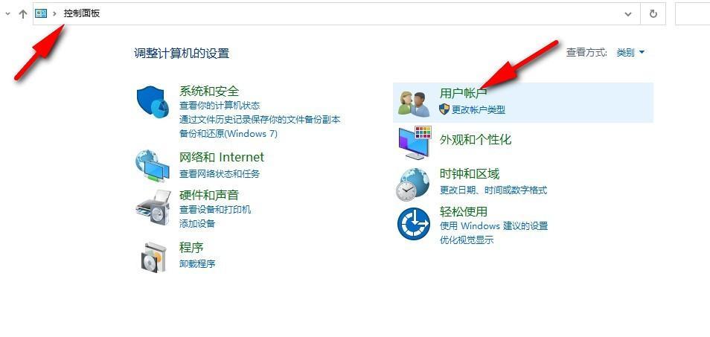
Task: Open the 类别 view-by dropdown
Action: pos(630,53)
